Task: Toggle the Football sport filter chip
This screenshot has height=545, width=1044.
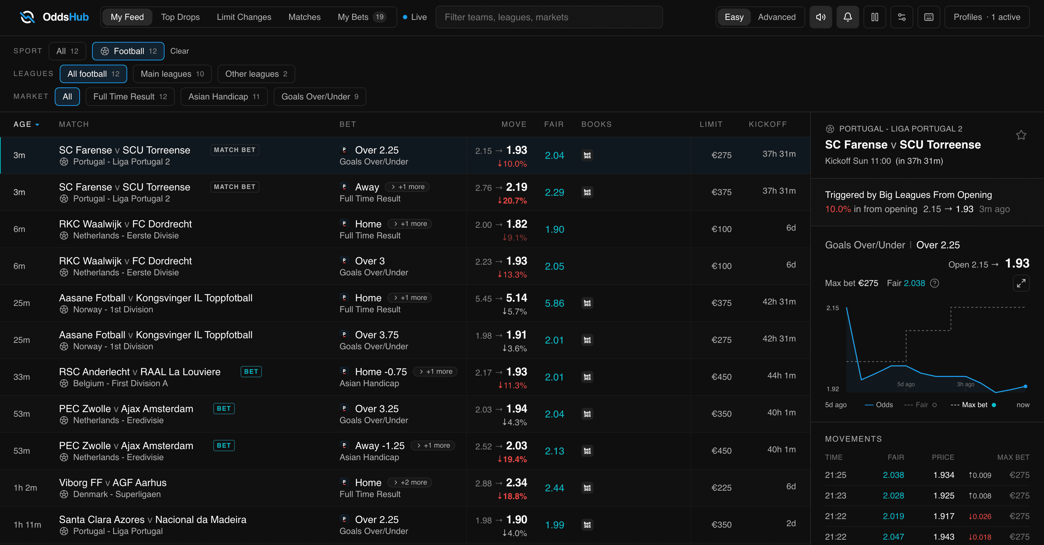Action: point(128,51)
